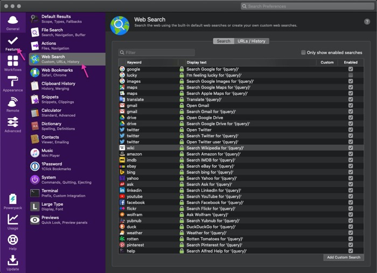Disable the youtube search checkbox
Image resolution: width=377 pixels, height=273 pixels.
click(351, 197)
